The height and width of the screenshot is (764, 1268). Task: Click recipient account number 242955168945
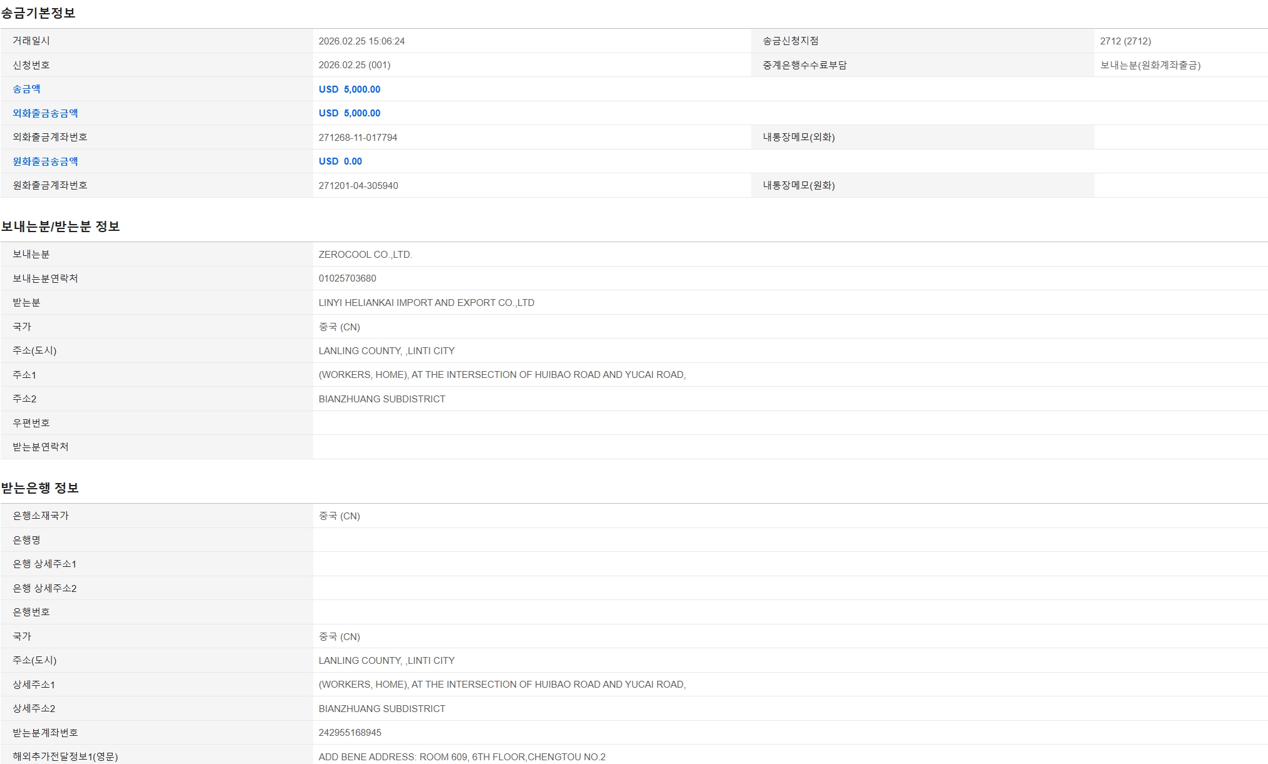[x=350, y=733]
